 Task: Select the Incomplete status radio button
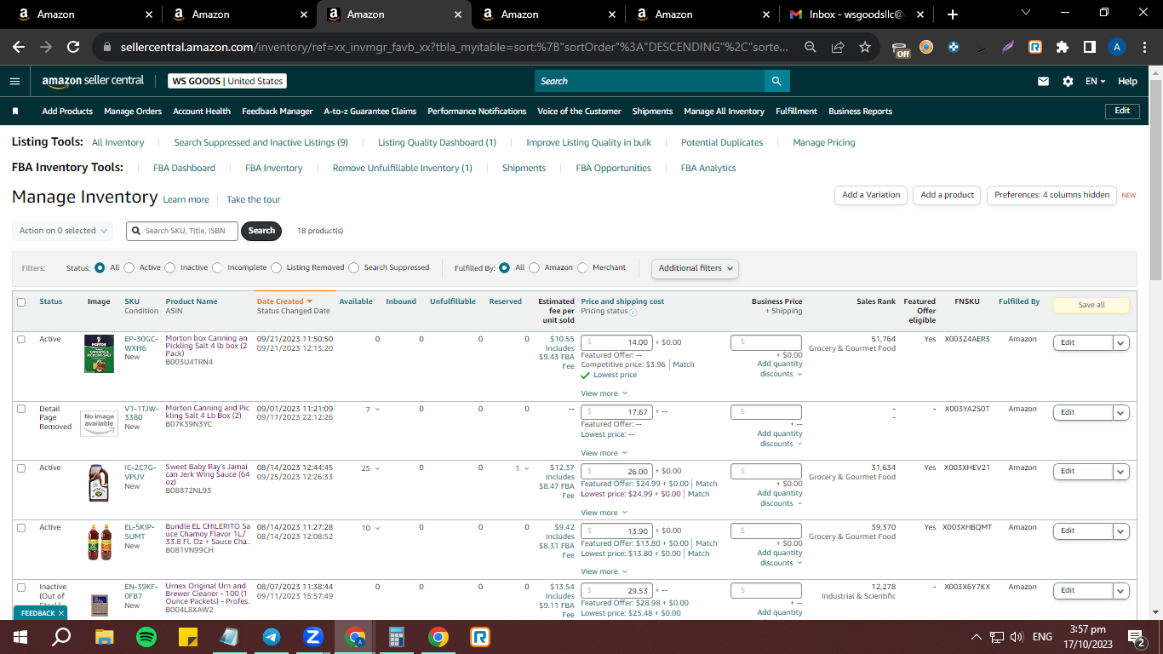point(217,267)
